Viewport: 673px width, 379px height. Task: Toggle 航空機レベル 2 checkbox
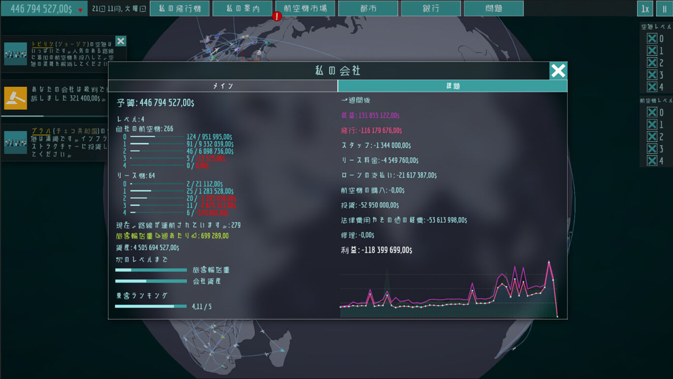pos(652,137)
